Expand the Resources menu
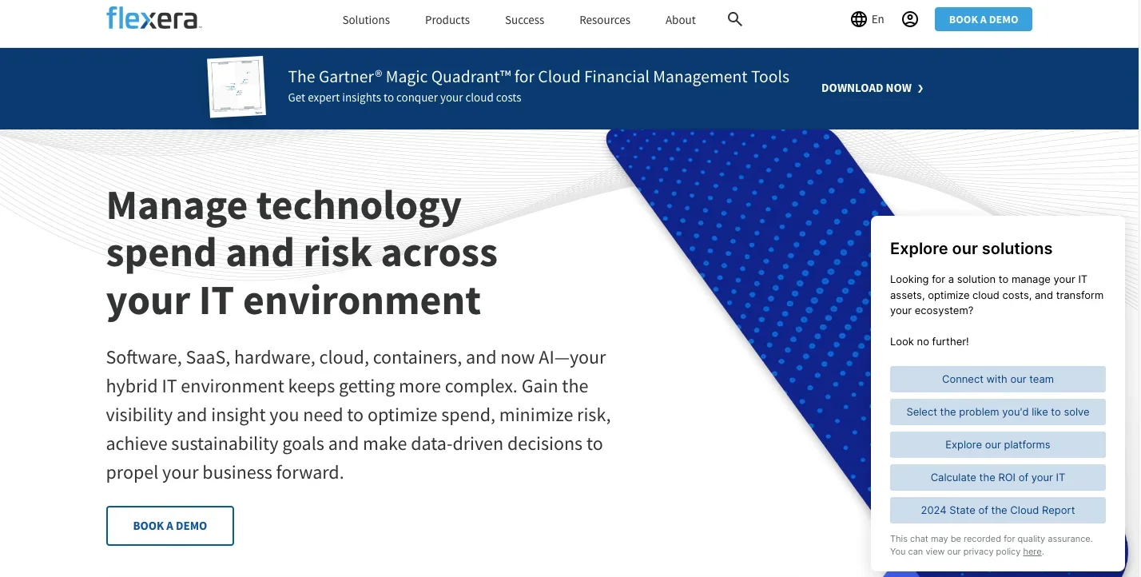 (605, 20)
